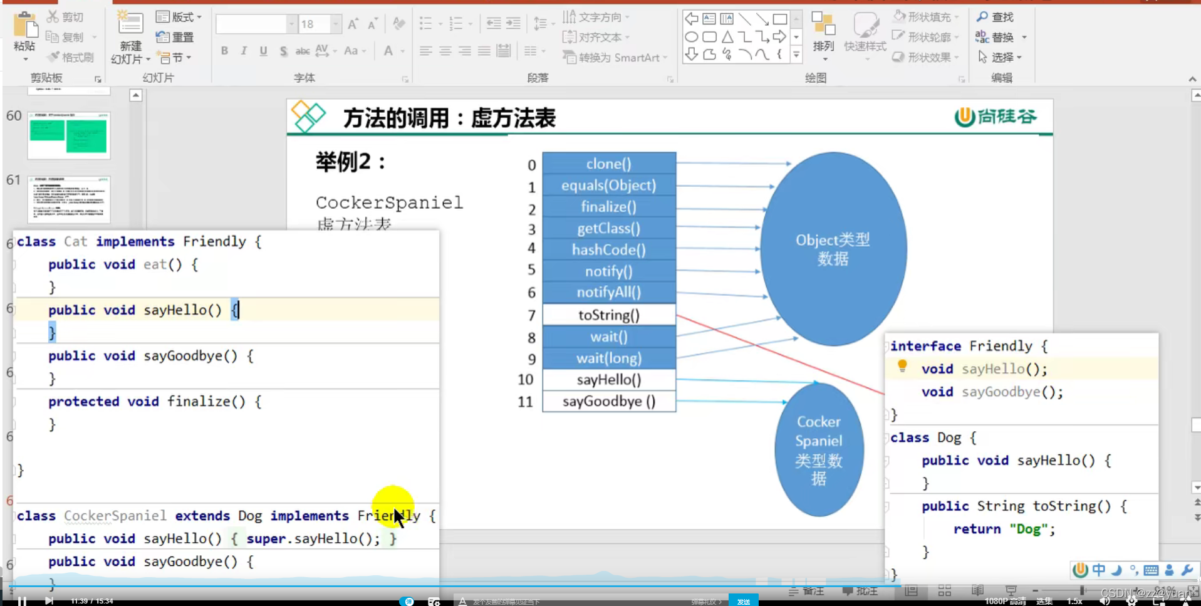Click the distribute text vertically icon
Viewport: 1201px width, 606px height.
[503, 51]
